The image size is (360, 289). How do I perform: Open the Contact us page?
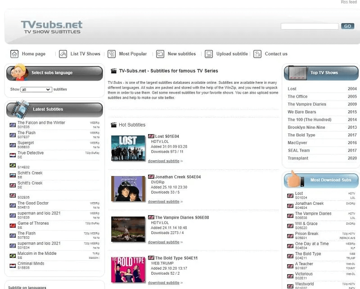276,54
